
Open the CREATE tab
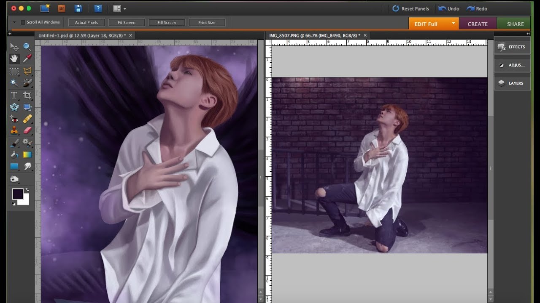(x=478, y=24)
